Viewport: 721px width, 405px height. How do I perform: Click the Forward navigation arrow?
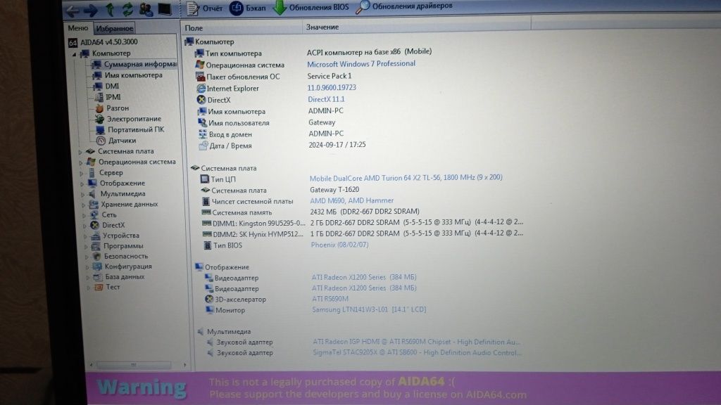[x=91, y=10]
